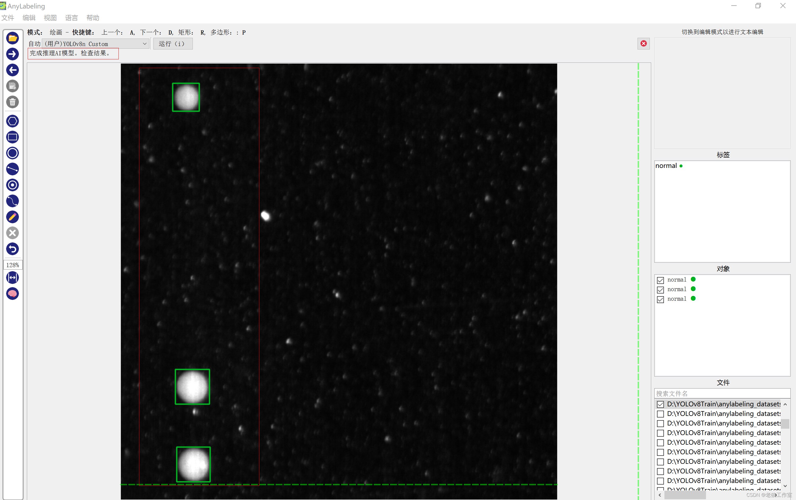Uncheck the third normal object checkbox
Viewport: 796px width, 500px height.
coord(660,299)
